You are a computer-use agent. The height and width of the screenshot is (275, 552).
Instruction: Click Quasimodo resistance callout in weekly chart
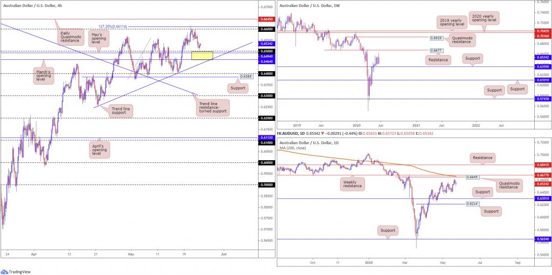[x=461, y=40]
